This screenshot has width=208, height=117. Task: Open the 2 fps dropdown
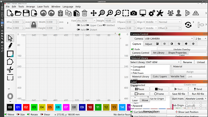pyautogui.click(x=201, y=39)
